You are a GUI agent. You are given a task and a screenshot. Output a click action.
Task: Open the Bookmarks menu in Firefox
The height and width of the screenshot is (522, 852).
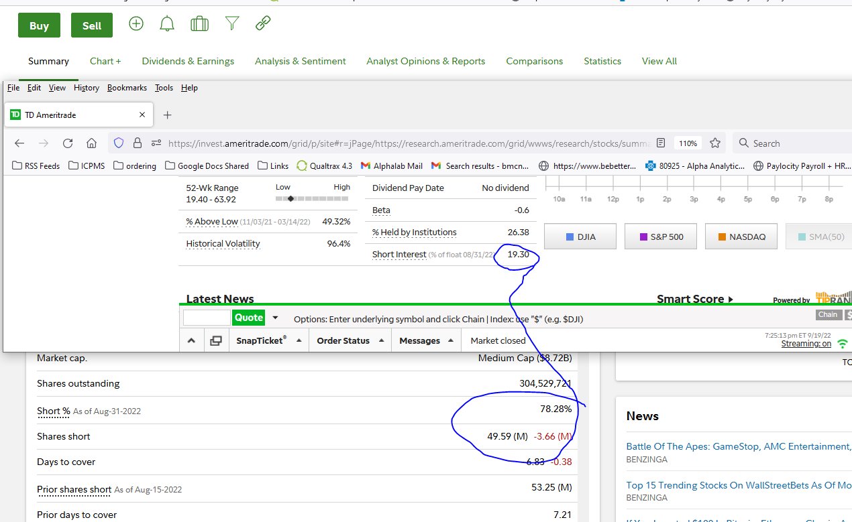coord(127,88)
